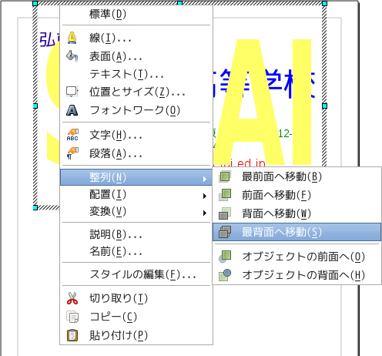Click the line (線) pencil icon
The width and height of the screenshot is (382, 356).
[72, 38]
